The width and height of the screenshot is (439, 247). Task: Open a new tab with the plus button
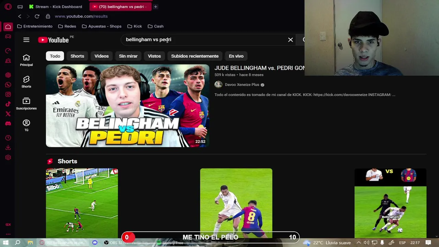pyautogui.click(x=155, y=7)
